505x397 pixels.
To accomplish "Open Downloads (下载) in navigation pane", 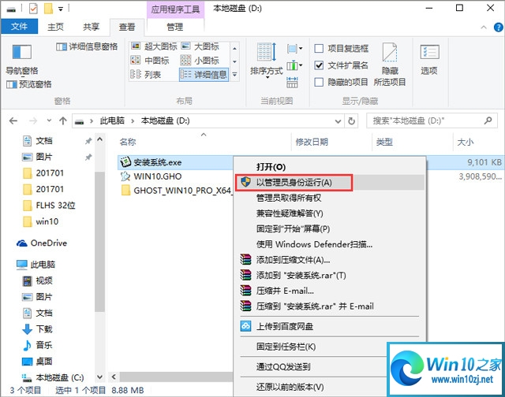I will (37, 328).
